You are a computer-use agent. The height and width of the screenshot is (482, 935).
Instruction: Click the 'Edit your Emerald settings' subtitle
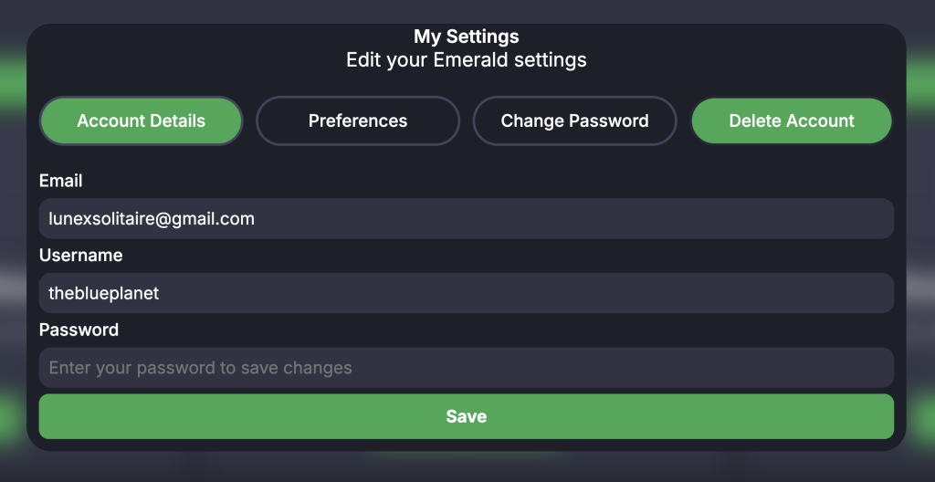coord(466,61)
